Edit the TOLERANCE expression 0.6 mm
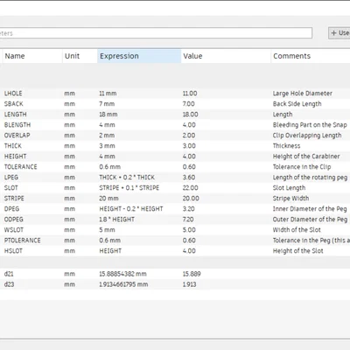The height and width of the screenshot is (350, 350). pos(109,167)
